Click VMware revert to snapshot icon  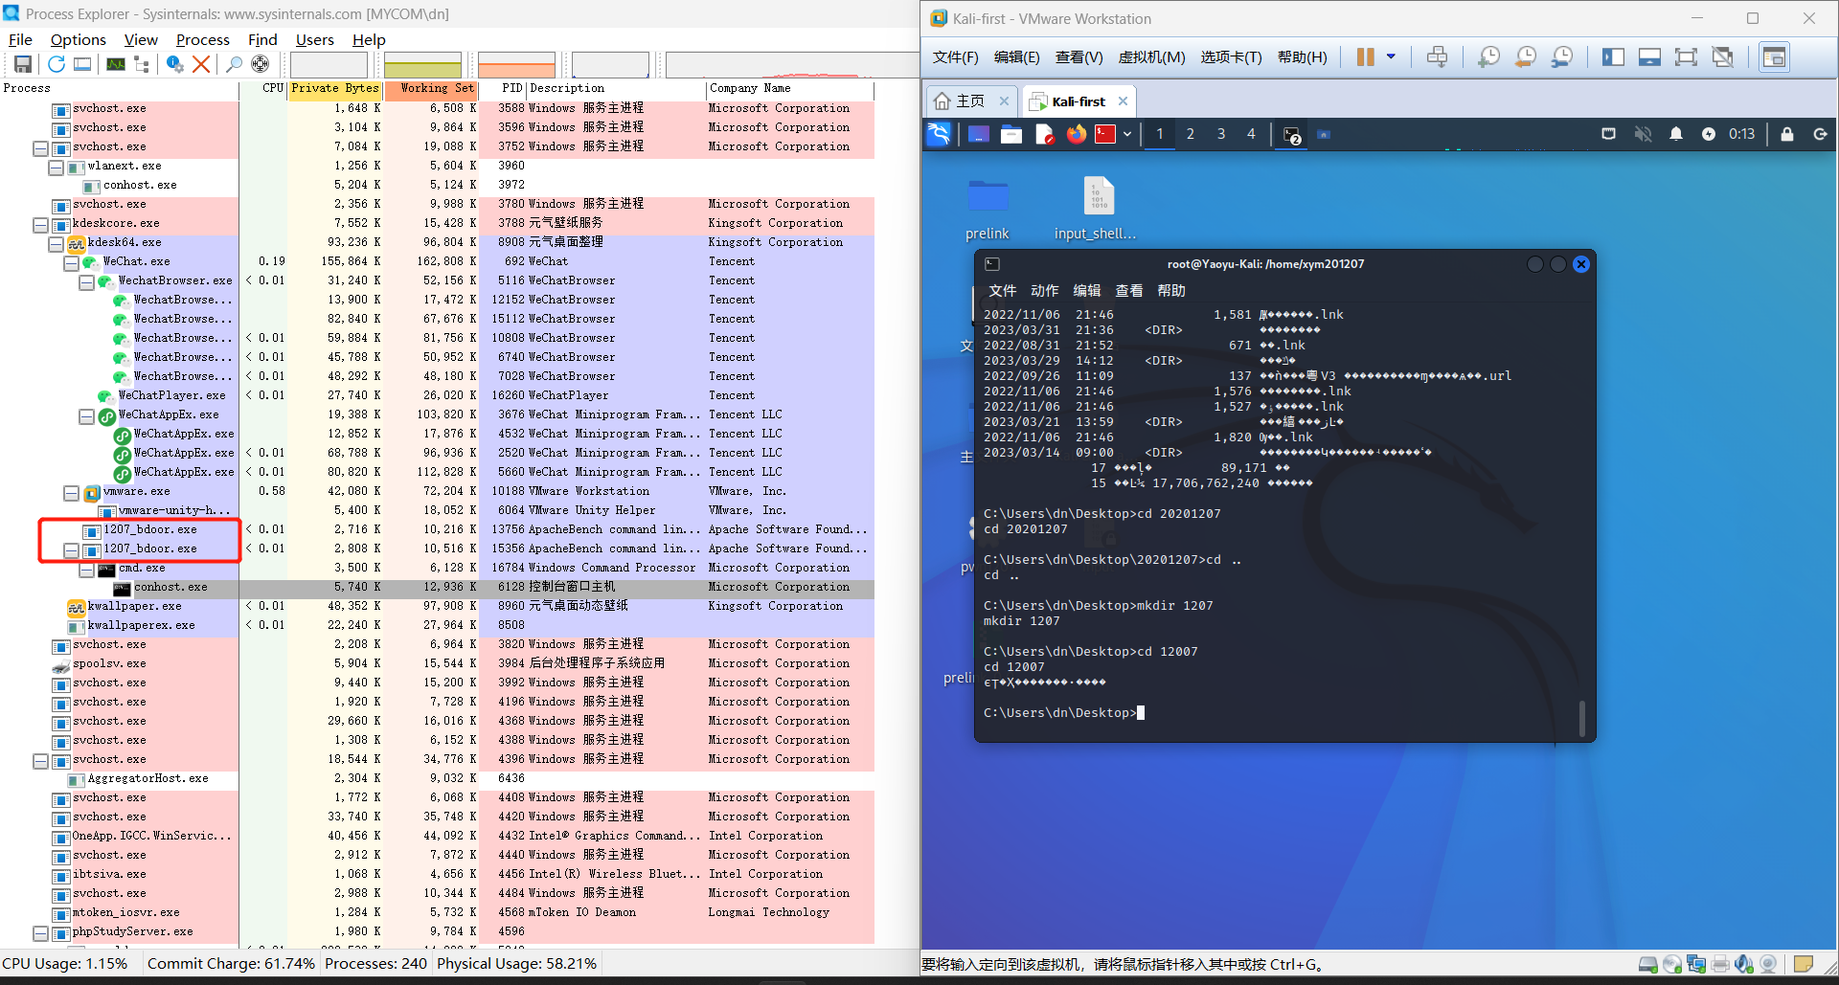coord(1525,57)
